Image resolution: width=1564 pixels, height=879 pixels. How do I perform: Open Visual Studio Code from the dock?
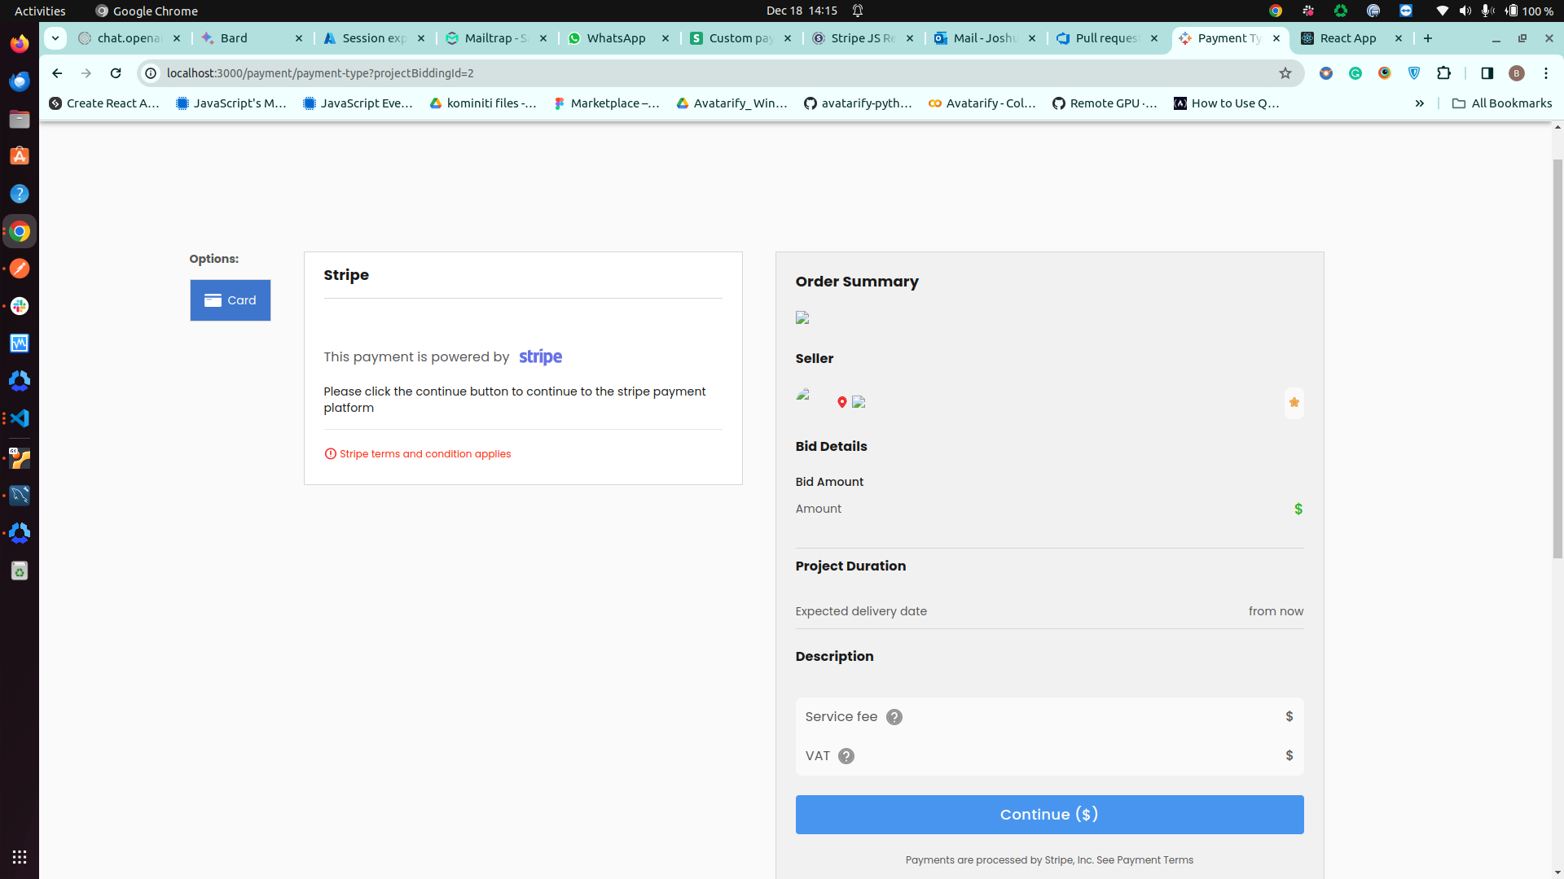[20, 418]
